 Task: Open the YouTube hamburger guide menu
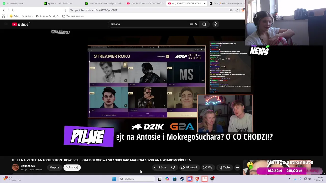pos(6,24)
